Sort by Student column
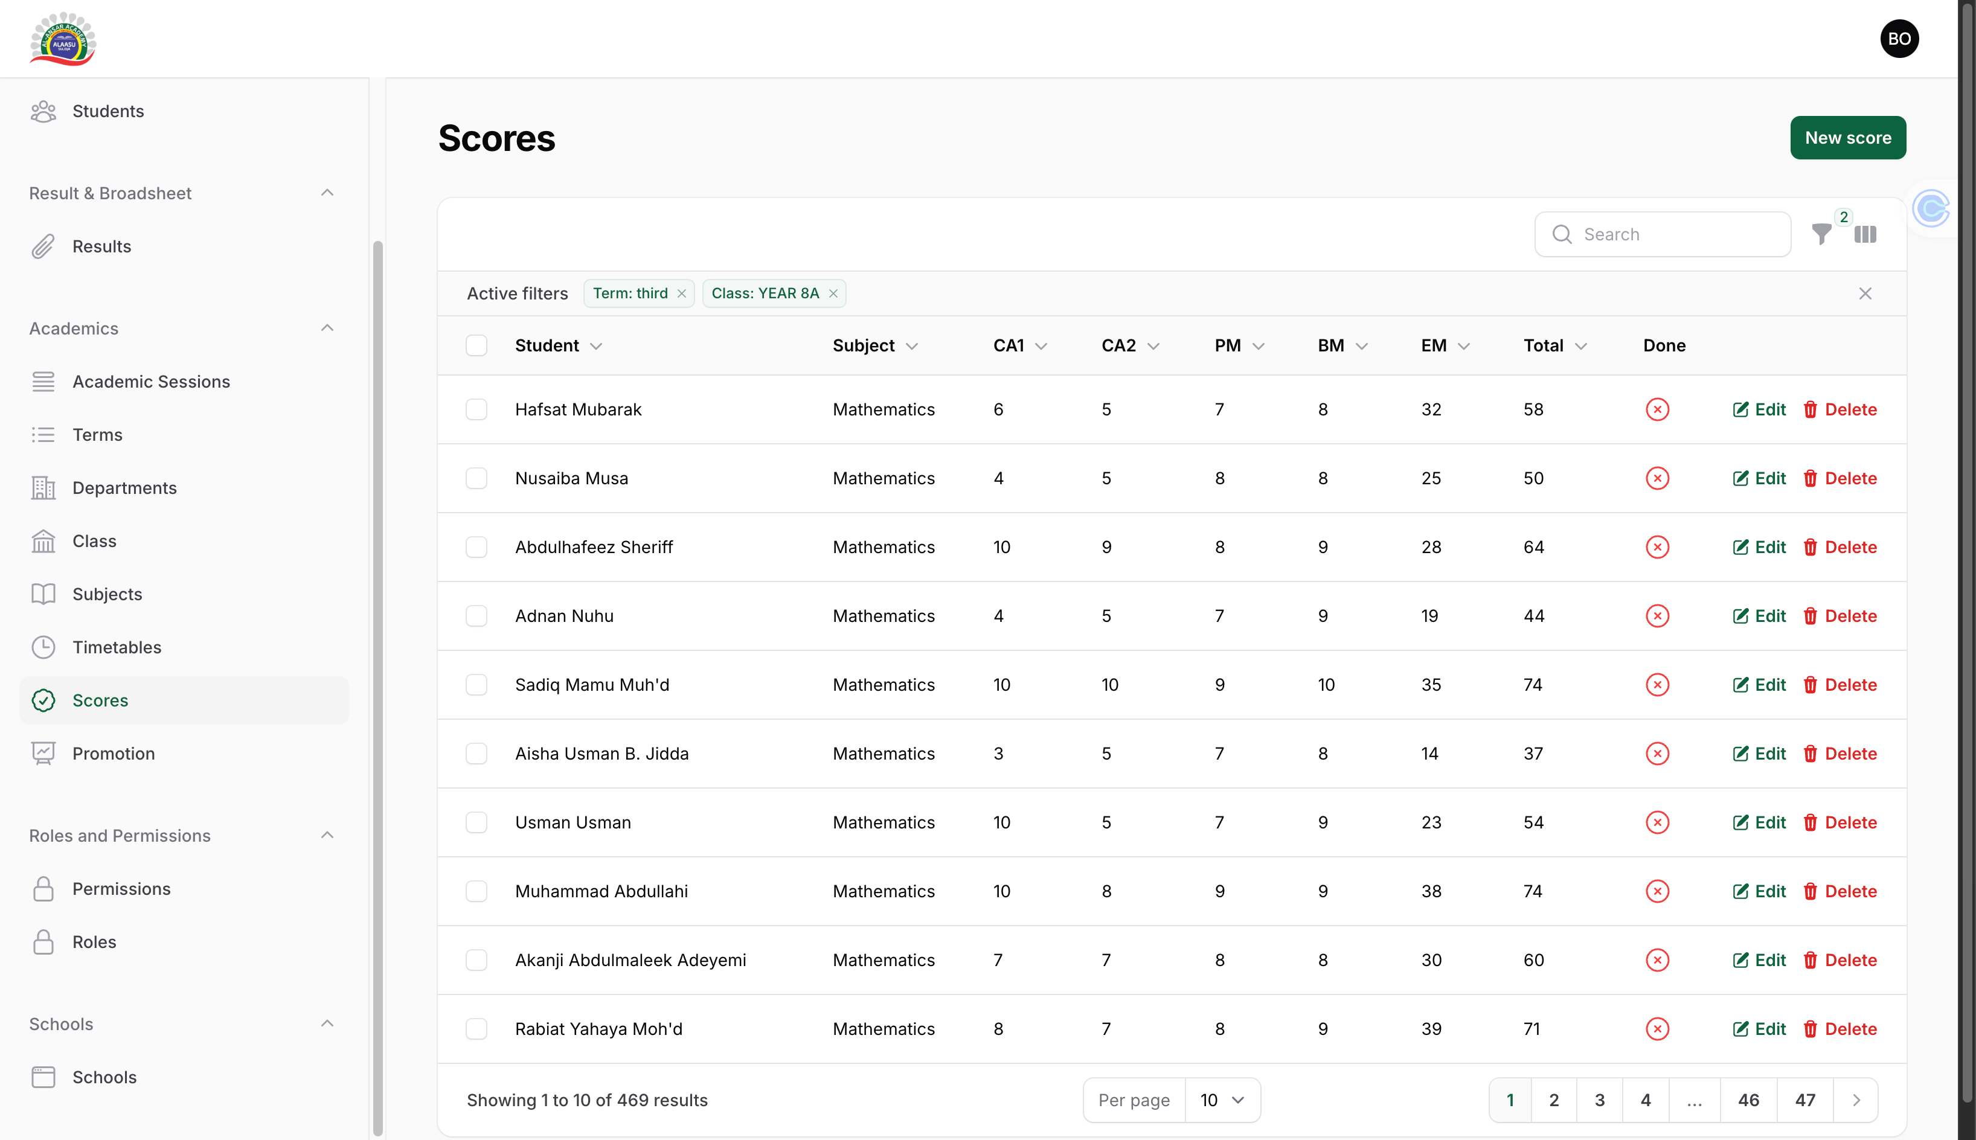Image resolution: width=1976 pixels, height=1140 pixels. pyautogui.click(x=558, y=345)
